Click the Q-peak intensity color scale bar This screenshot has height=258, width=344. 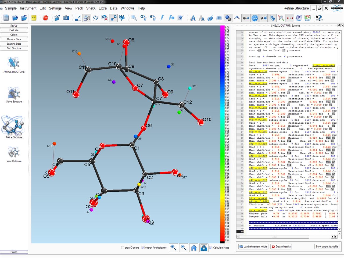click(x=223, y=134)
